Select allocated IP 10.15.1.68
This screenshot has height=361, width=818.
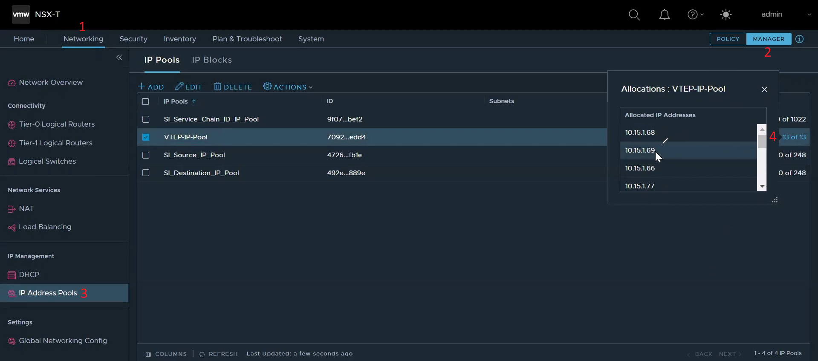point(688,133)
